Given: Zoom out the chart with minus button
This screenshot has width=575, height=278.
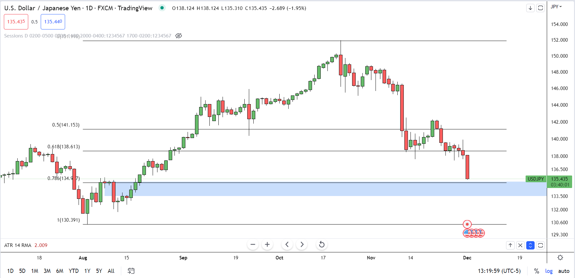Looking at the screenshot, I should point(253,245).
